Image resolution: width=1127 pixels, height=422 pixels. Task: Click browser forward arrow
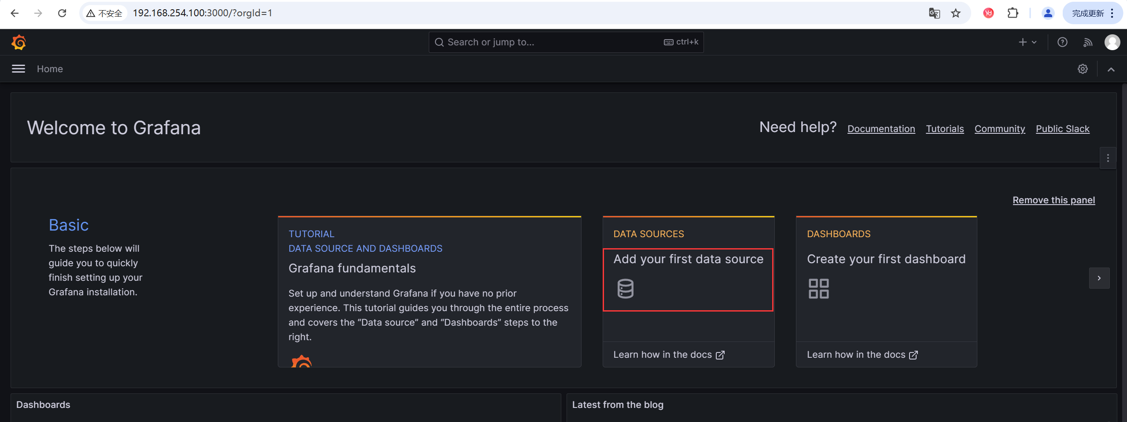click(x=38, y=13)
